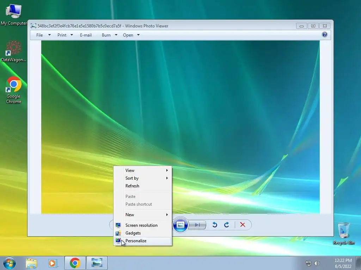Open Windows Media Player from taskbar

53,263
